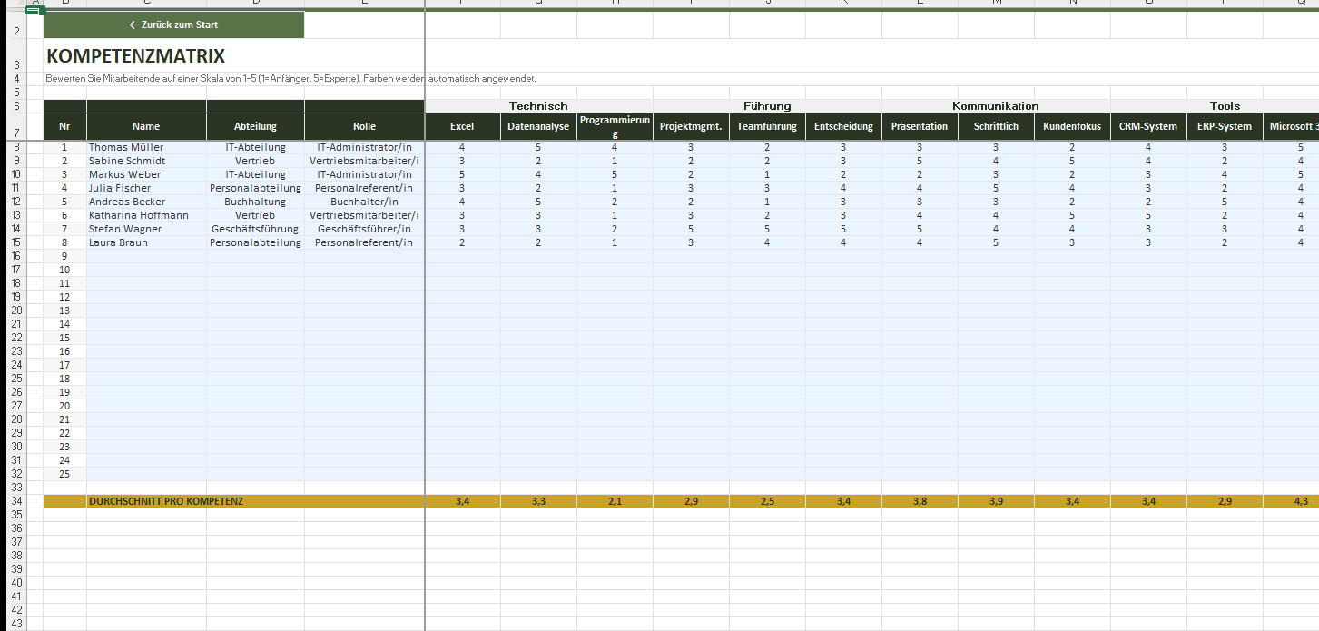Select the 'Rolle' header cell
Viewport: 1319px width, 631px height.
point(364,126)
